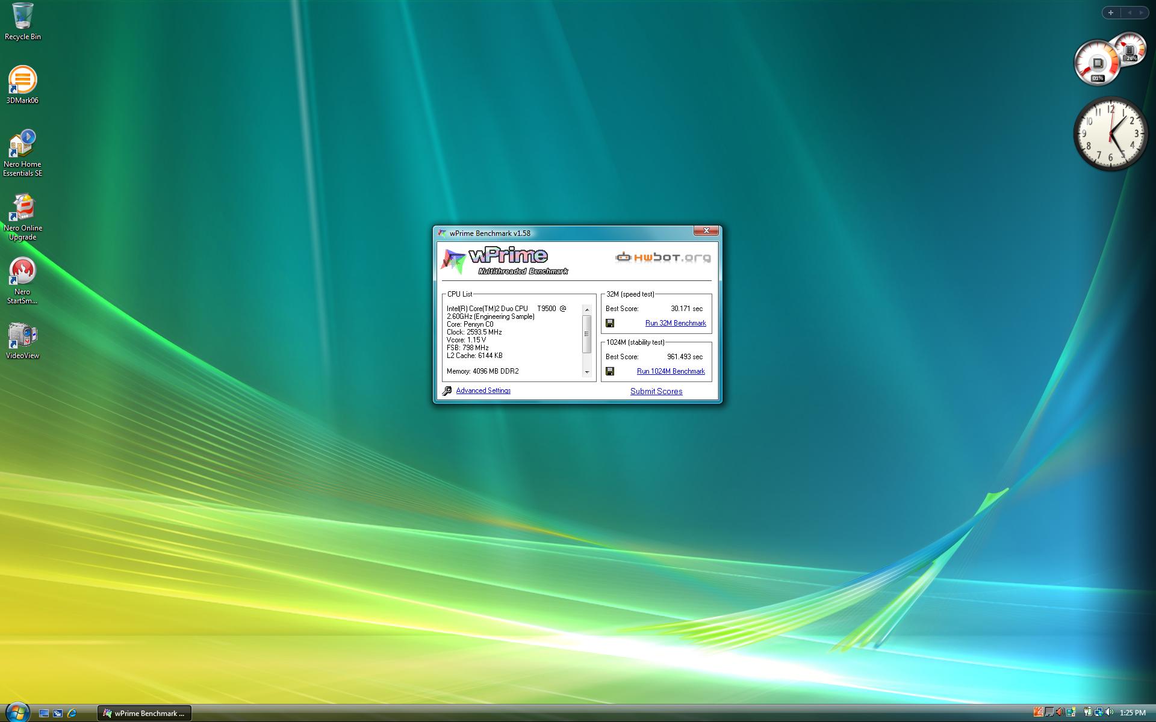
Task: Click Show Desktop in Quick Launch
Action: click(44, 713)
